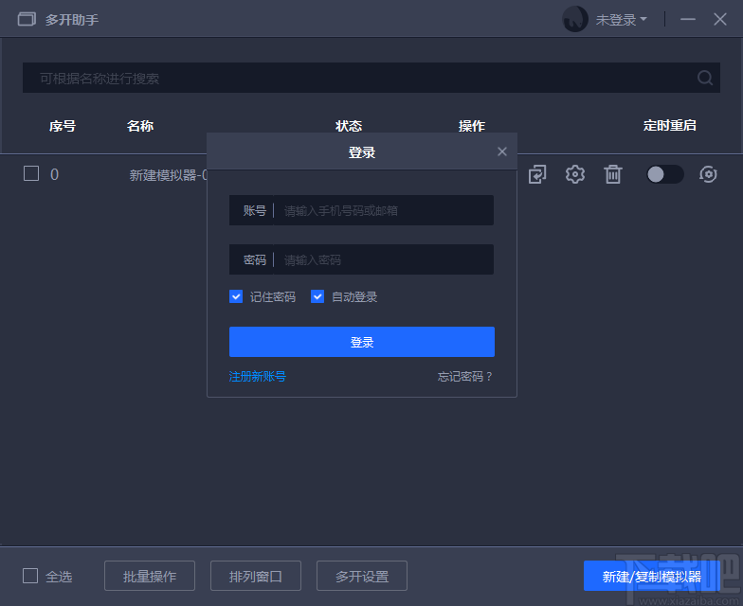Screen dimensions: 743x606
Task: Click the user avatar icon
Action: [574, 19]
